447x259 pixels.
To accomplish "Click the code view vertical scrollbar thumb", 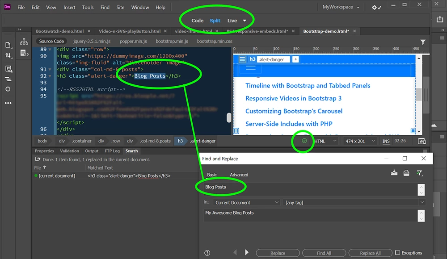I will 228,118.
